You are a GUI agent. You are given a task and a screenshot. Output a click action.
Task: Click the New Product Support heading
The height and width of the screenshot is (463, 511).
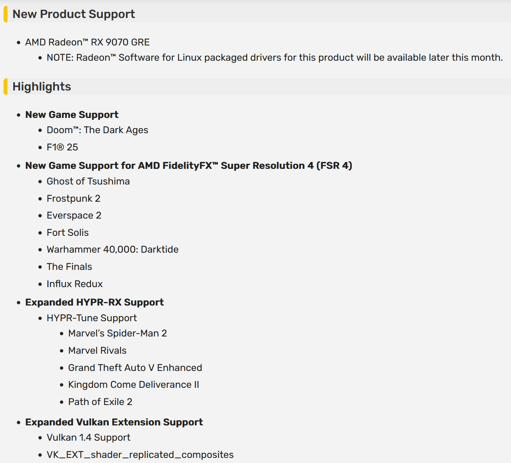74,14
